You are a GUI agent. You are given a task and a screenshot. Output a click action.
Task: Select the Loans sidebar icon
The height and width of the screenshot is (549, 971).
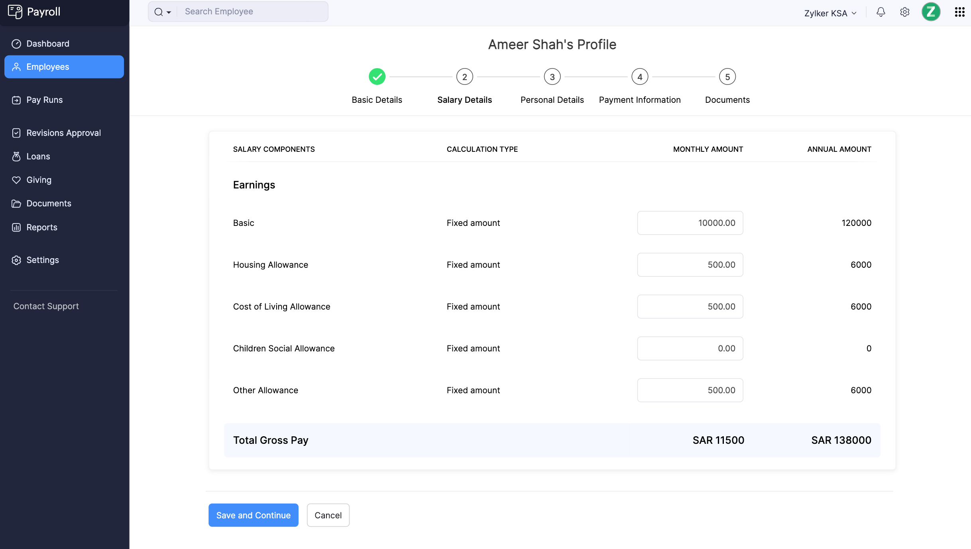(16, 156)
